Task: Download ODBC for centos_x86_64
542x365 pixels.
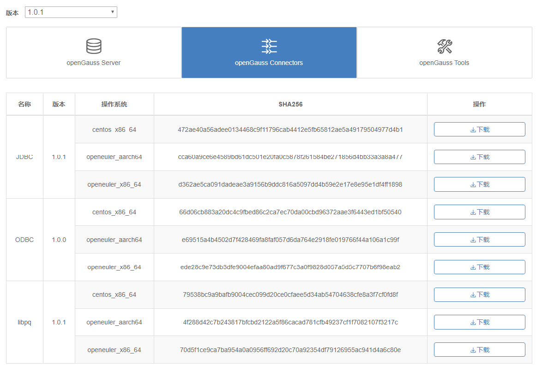Action: click(x=479, y=212)
